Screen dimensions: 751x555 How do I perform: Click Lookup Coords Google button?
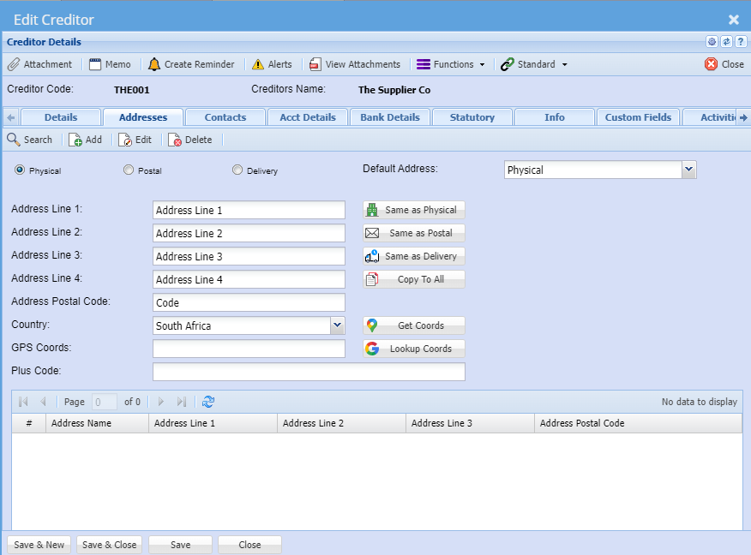coord(414,349)
